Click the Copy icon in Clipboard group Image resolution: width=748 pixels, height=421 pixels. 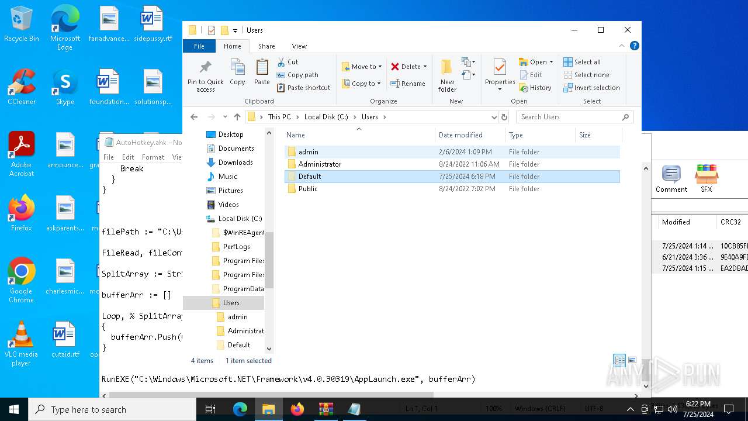pyautogui.click(x=237, y=73)
